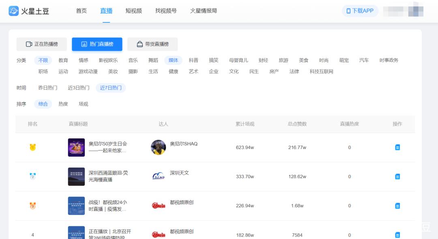Switch to 带货直播榜 tab

(152, 44)
